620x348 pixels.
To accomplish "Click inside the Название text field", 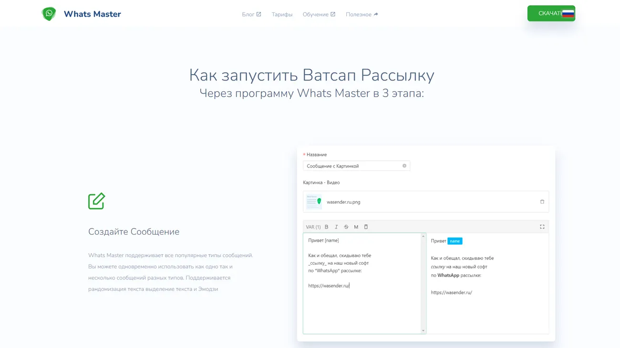I will click(353, 166).
